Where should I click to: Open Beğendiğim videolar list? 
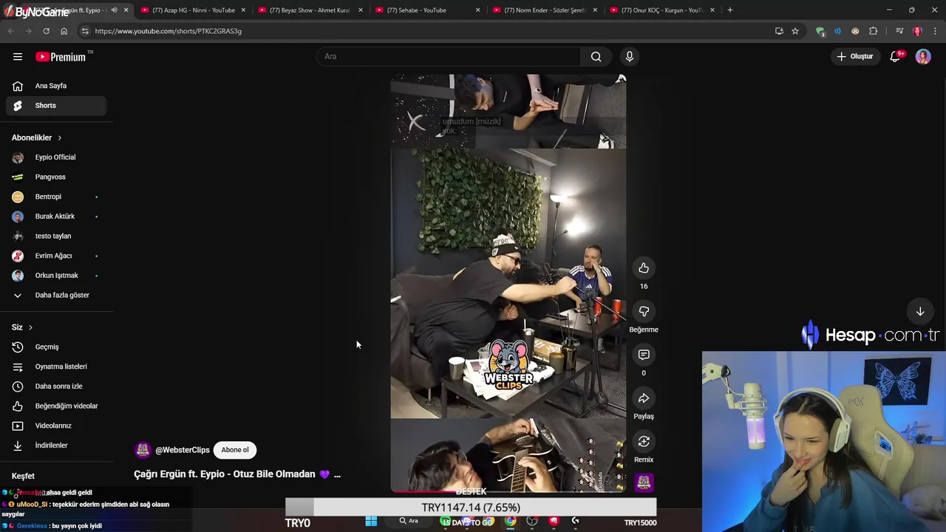(56, 406)
